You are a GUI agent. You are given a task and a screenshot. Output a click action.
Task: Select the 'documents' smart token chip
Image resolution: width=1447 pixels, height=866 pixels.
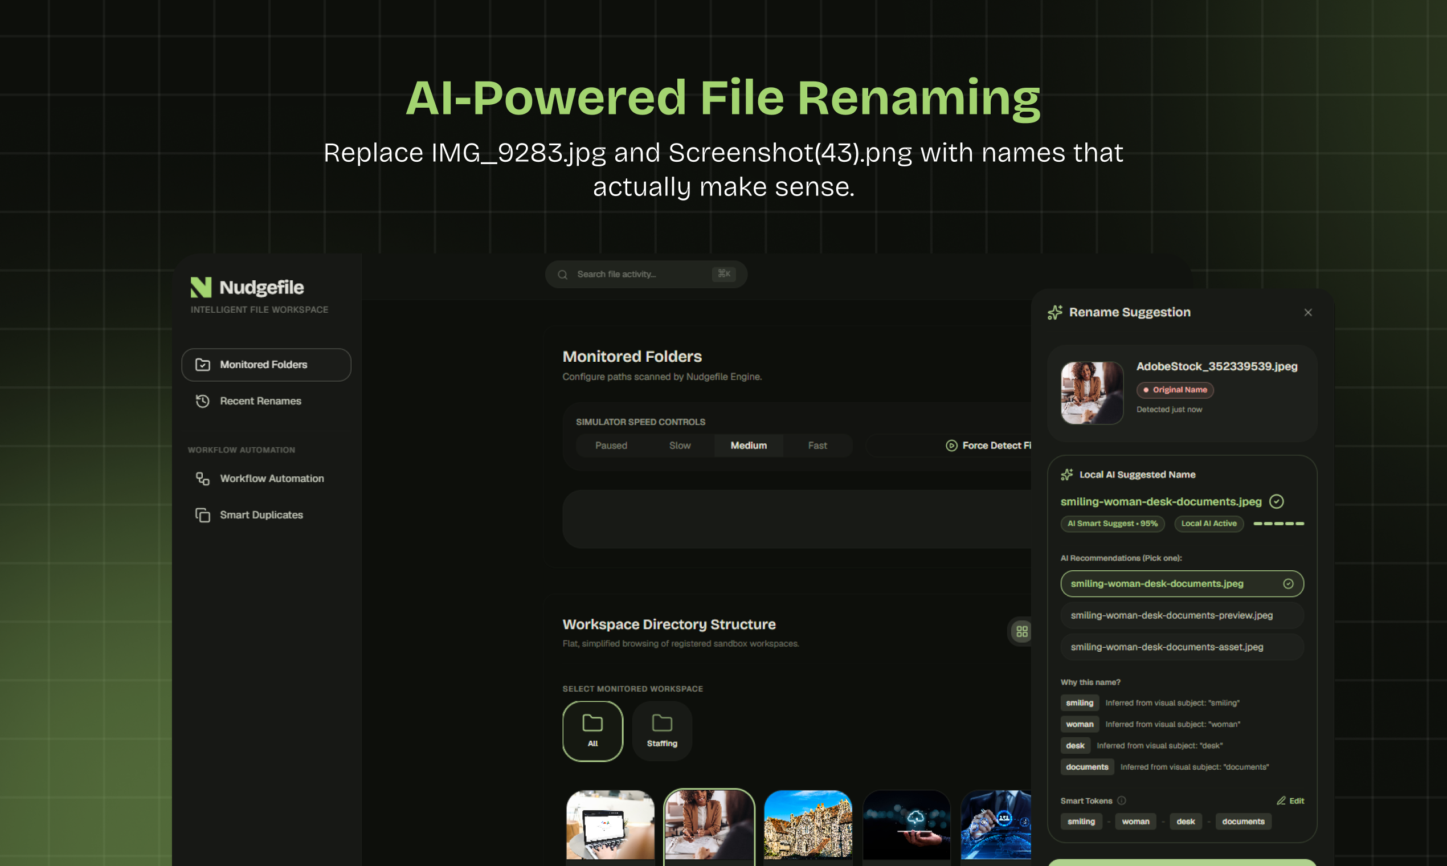[1244, 822]
